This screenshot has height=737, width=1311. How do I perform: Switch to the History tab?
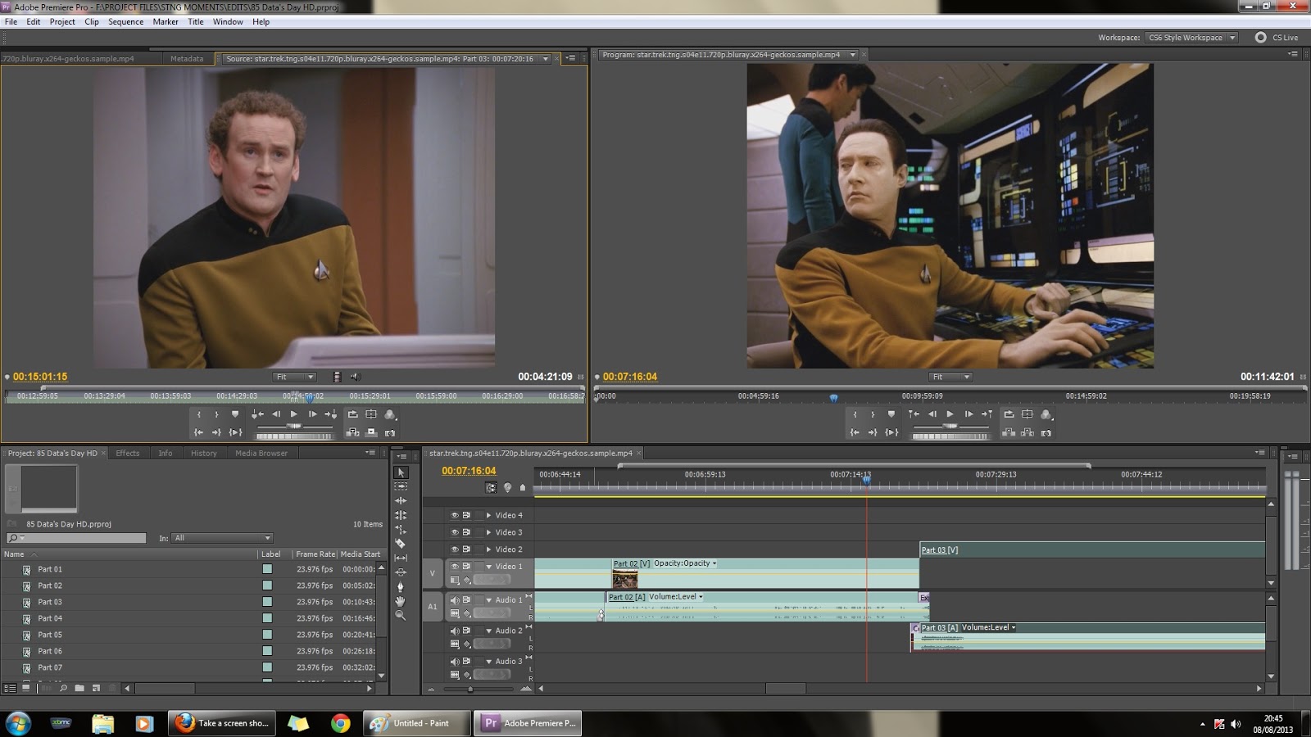click(x=204, y=453)
